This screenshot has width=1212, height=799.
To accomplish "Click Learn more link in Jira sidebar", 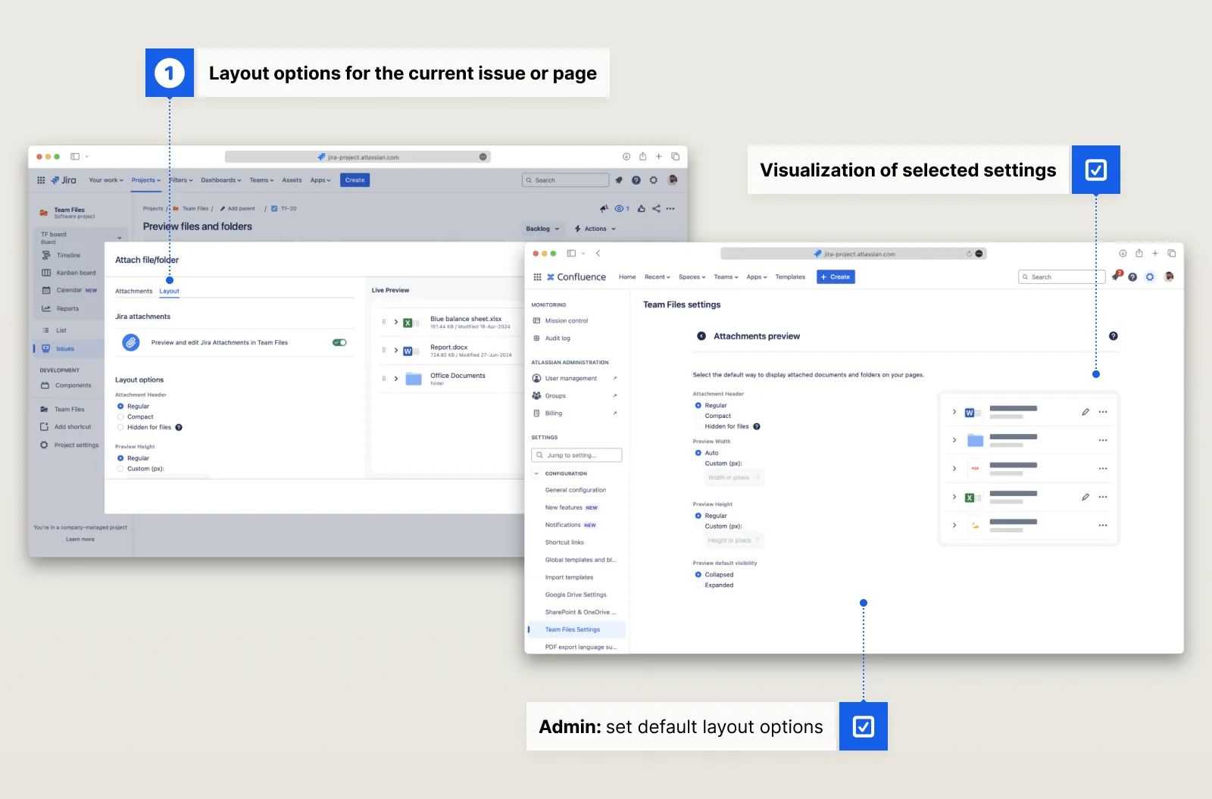I will click(x=80, y=539).
